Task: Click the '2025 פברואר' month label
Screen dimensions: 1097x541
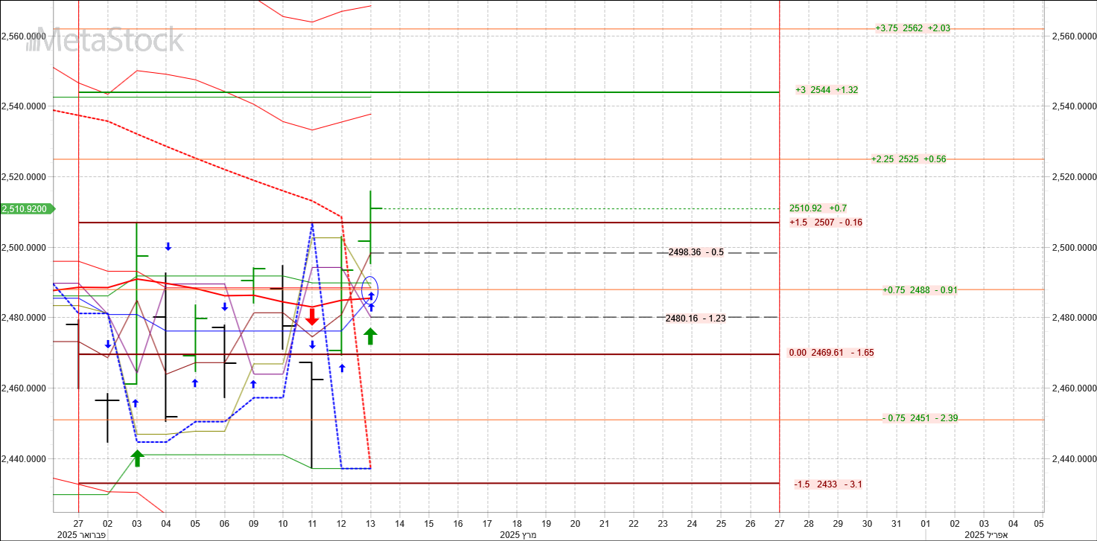Action: [x=80, y=535]
